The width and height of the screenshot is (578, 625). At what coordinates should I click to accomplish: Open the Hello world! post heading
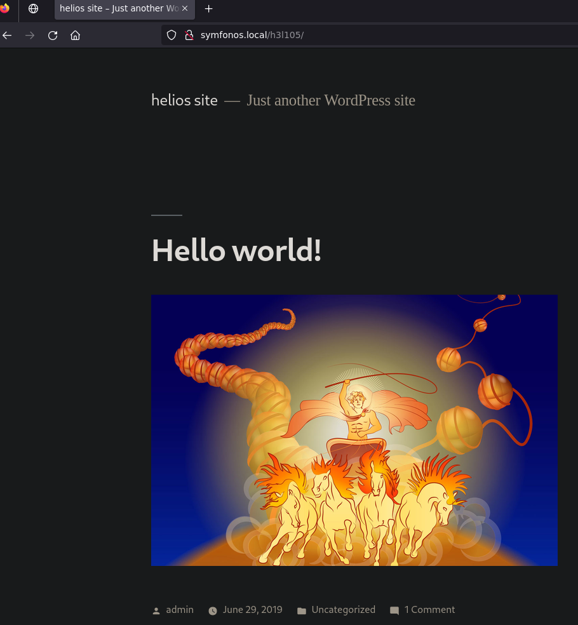click(236, 250)
